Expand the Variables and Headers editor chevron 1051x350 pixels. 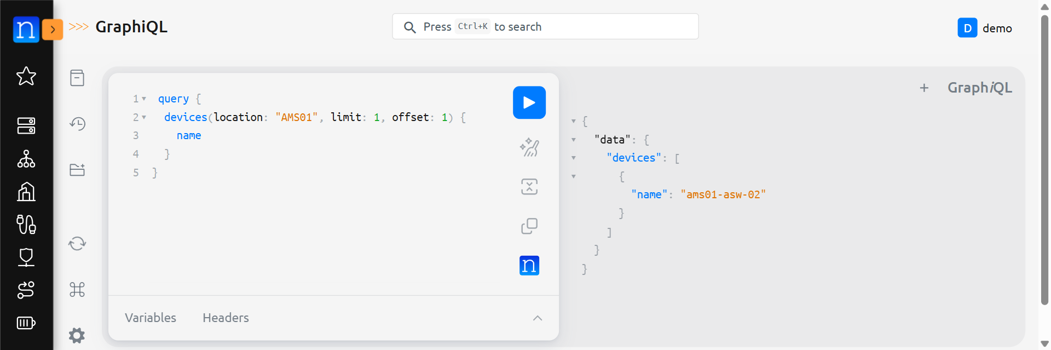(x=537, y=318)
